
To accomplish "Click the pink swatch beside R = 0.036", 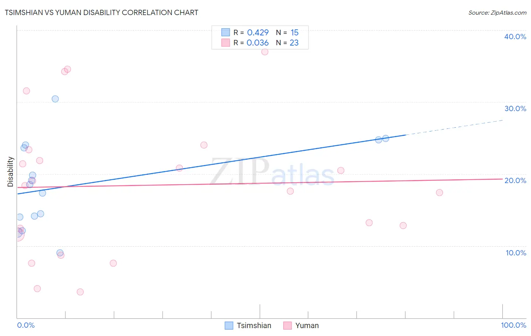I will [x=225, y=43].
